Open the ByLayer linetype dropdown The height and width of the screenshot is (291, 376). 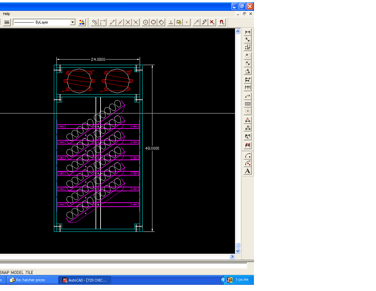[72, 22]
